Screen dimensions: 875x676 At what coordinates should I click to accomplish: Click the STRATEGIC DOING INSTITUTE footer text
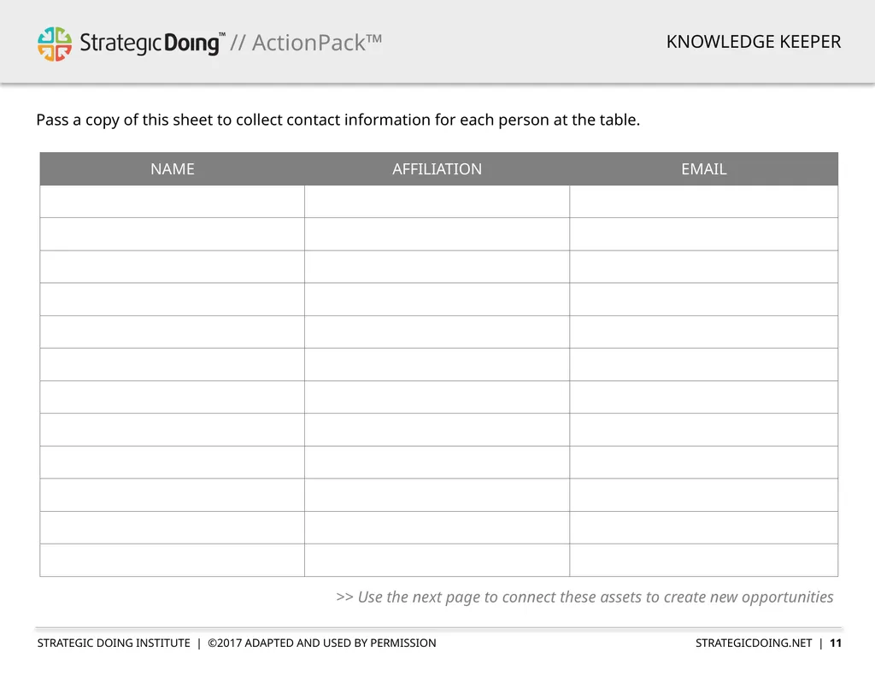coord(114,643)
